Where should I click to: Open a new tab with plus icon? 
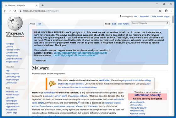click(x=42, y=5)
